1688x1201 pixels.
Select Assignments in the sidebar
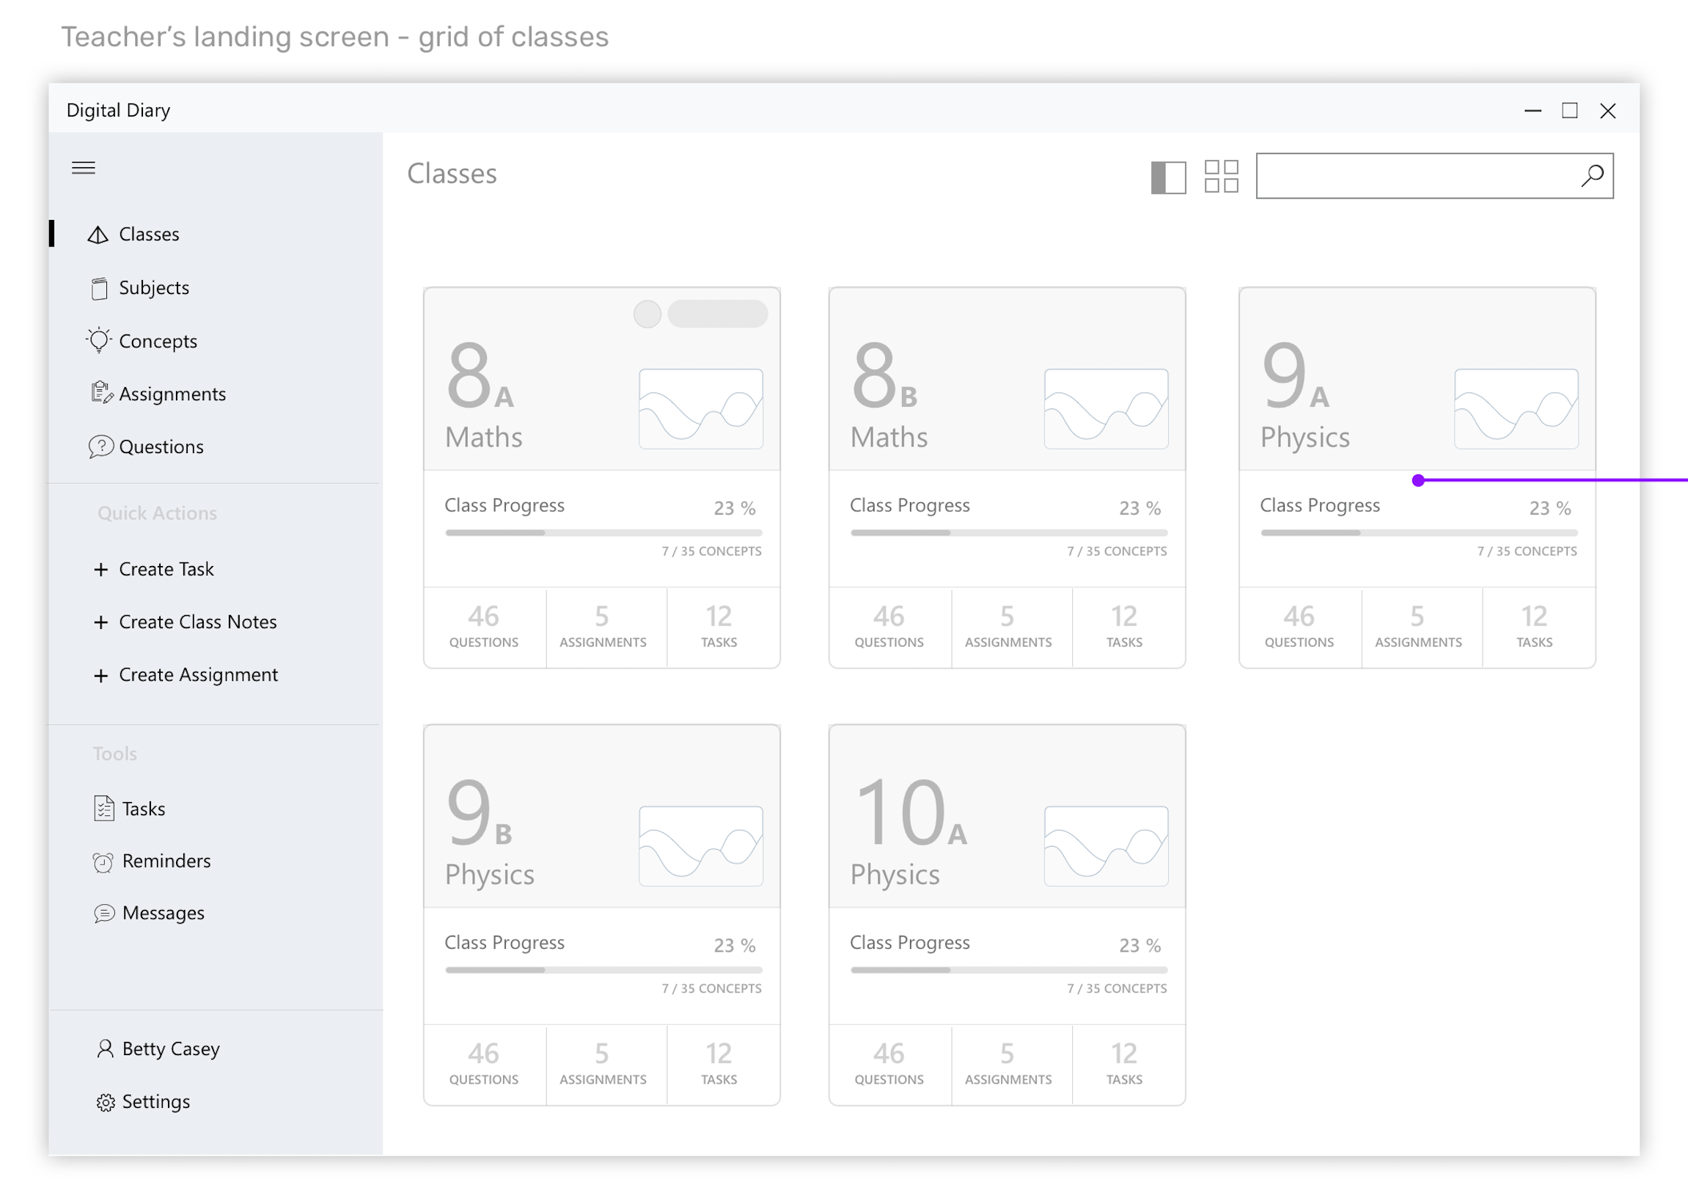pyautogui.click(x=172, y=394)
